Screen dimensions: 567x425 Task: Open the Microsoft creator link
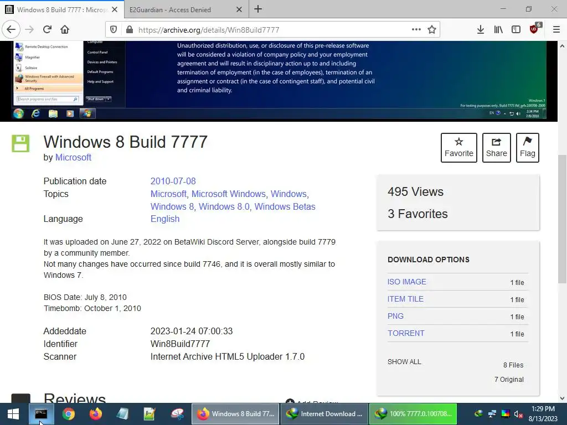tap(73, 158)
